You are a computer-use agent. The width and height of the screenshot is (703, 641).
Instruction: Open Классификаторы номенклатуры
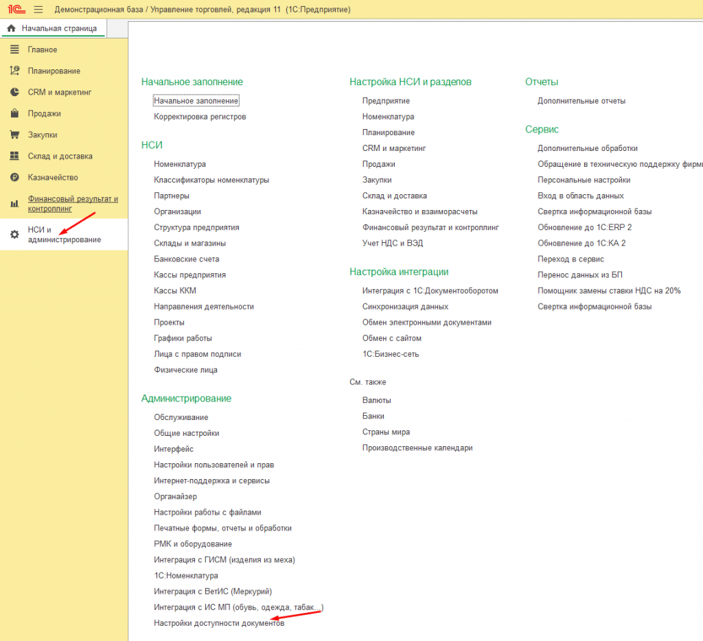coord(211,180)
